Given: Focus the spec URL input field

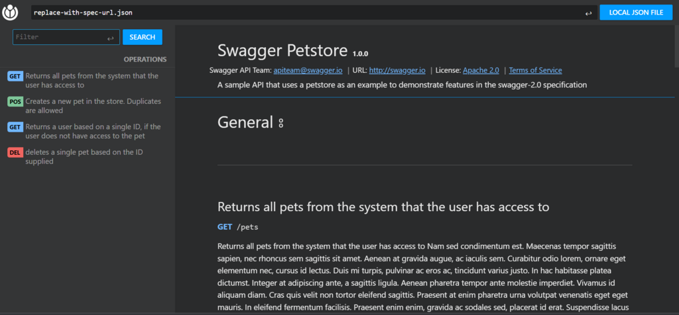Looking at the screenshot, I should (314, 13).
